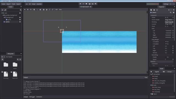Adjust the Limit Left value stepper
Screen dimensions: 176x99
[x=173, y=31]
